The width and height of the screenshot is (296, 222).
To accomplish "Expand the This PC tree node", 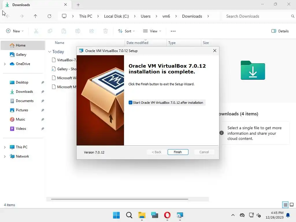I will point(5,147).
